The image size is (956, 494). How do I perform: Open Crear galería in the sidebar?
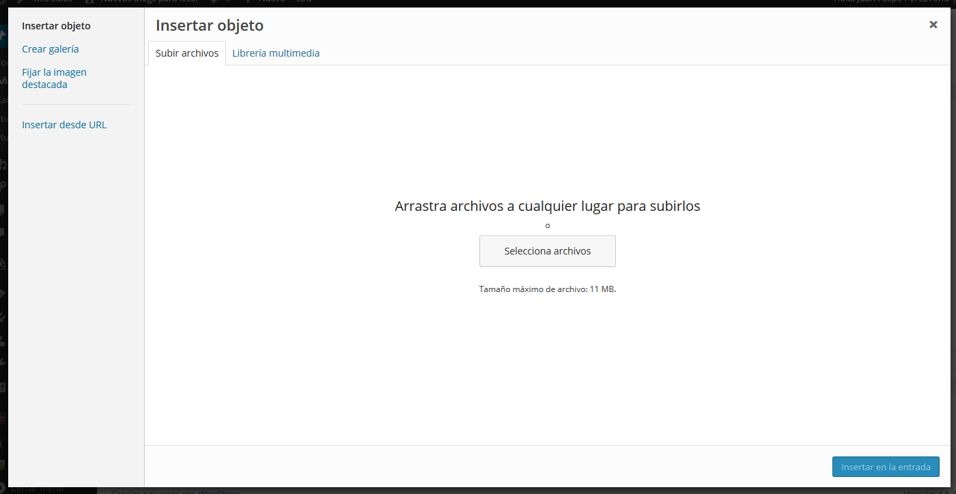click(51, 49)
